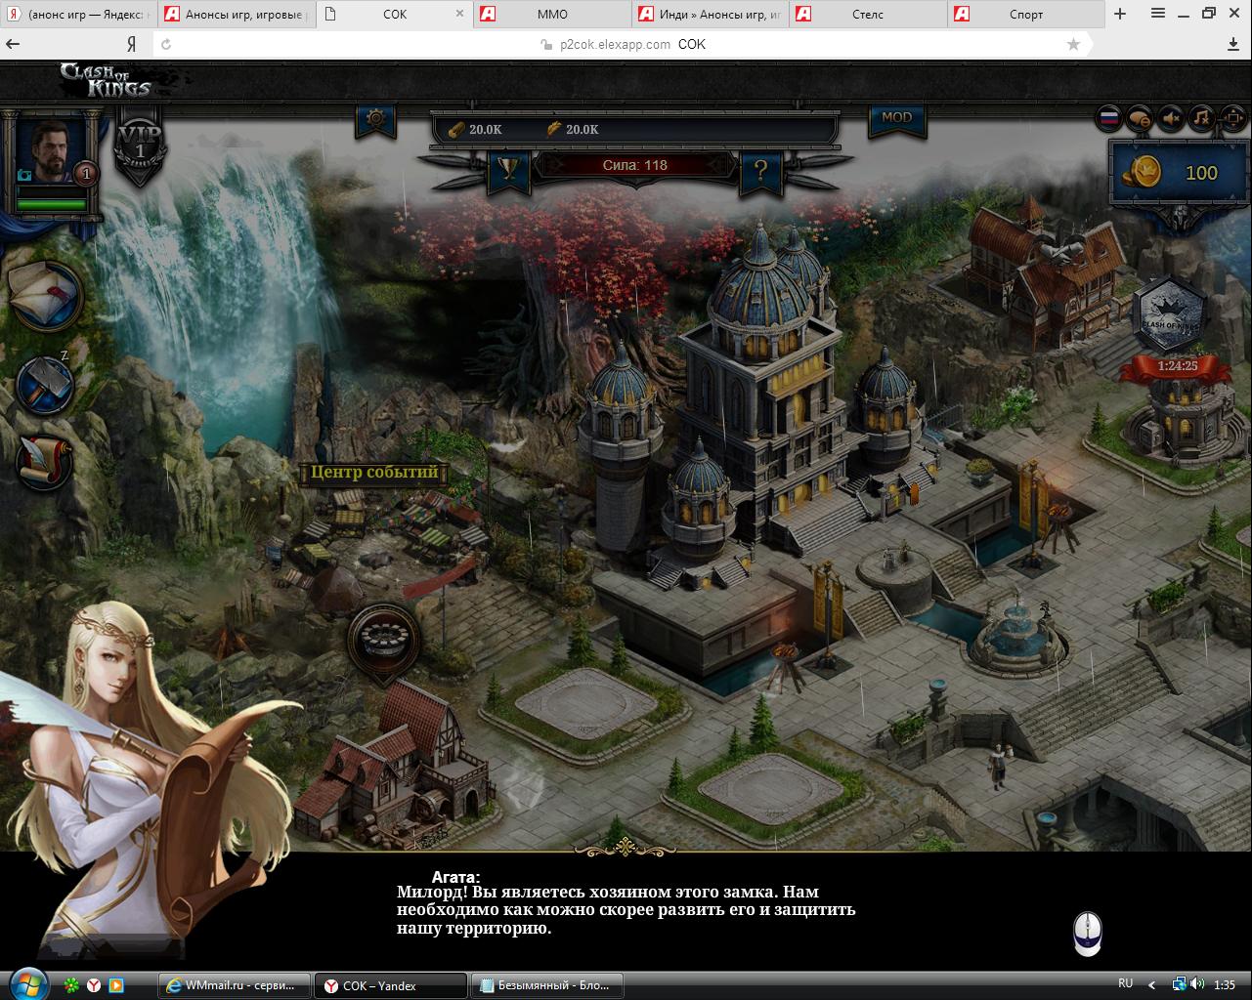
Task: Switch to Безымянный Notepad taskbar window
Action: (546, 985)
